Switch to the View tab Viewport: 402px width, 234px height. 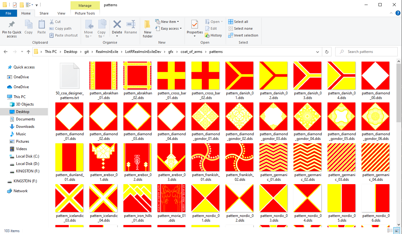62,13
